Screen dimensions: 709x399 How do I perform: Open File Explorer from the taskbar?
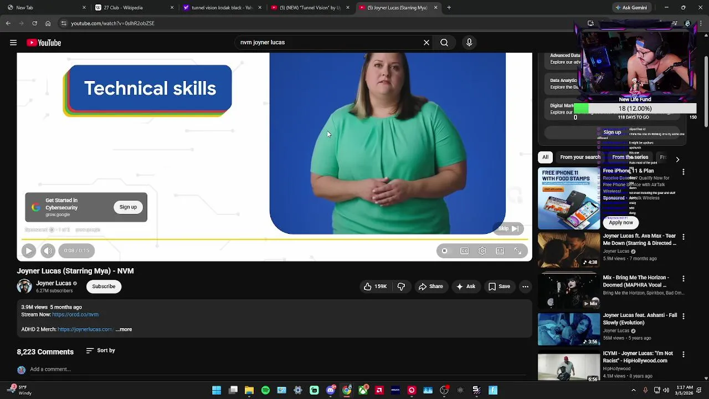point(249,391)
